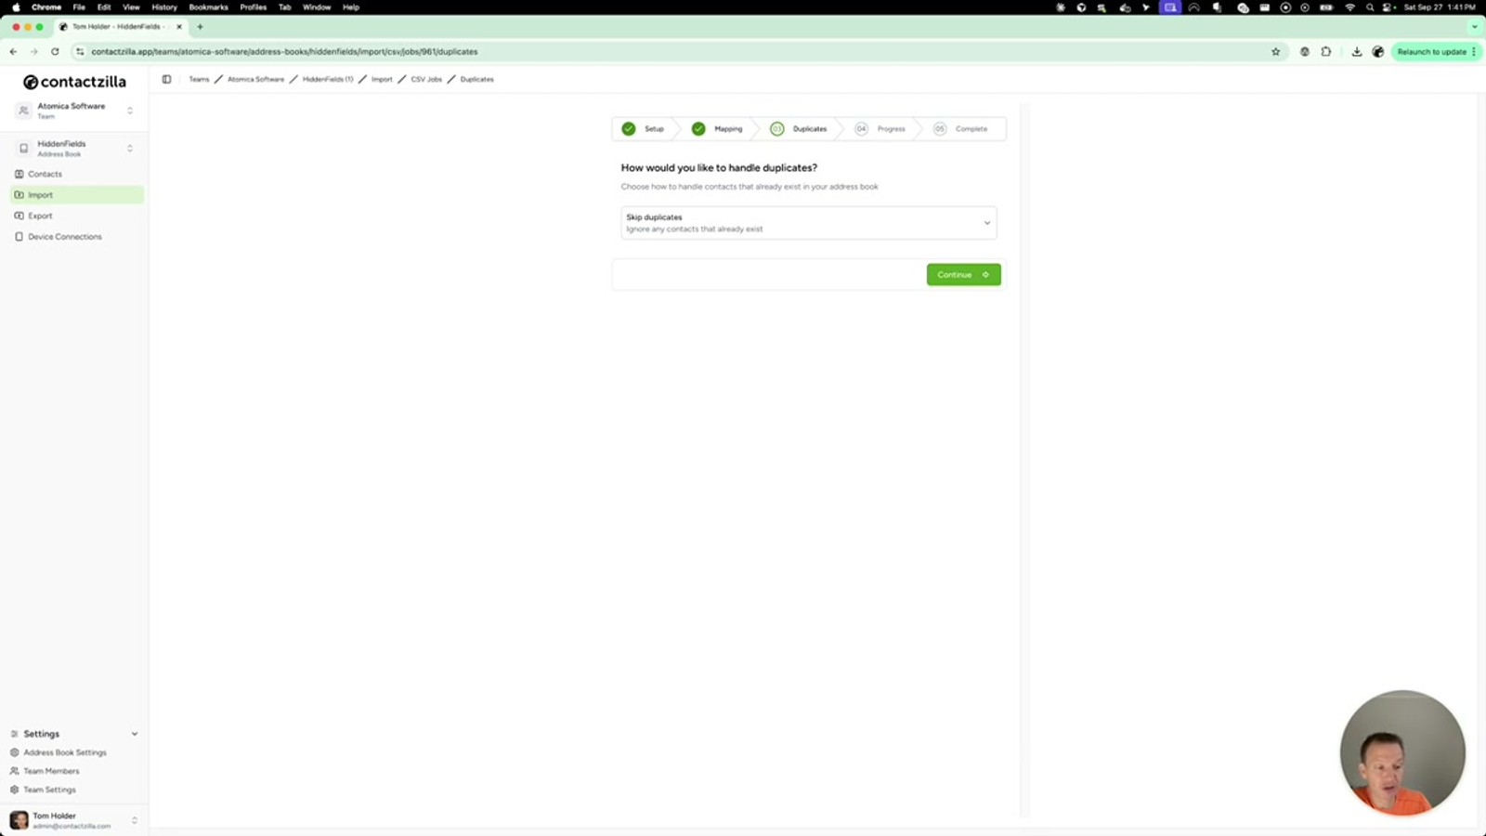The image size is (1486, 836).
Task: Expand the HiddenFields address book switcher
Action: pos(74,148)
